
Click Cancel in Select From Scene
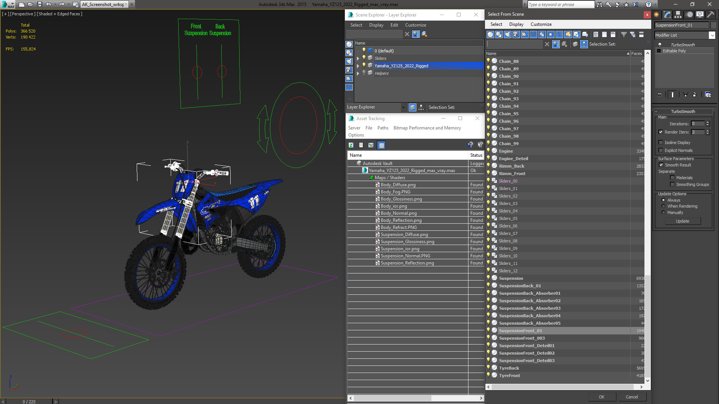(x=632, y=397)
